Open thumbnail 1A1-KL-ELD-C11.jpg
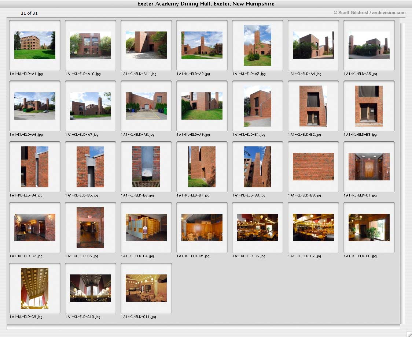 tap(146, 288)
